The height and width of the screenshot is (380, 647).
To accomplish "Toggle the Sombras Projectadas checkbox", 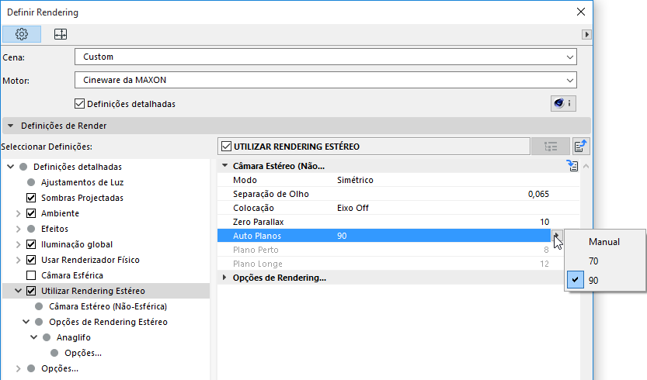I will 31,198.
